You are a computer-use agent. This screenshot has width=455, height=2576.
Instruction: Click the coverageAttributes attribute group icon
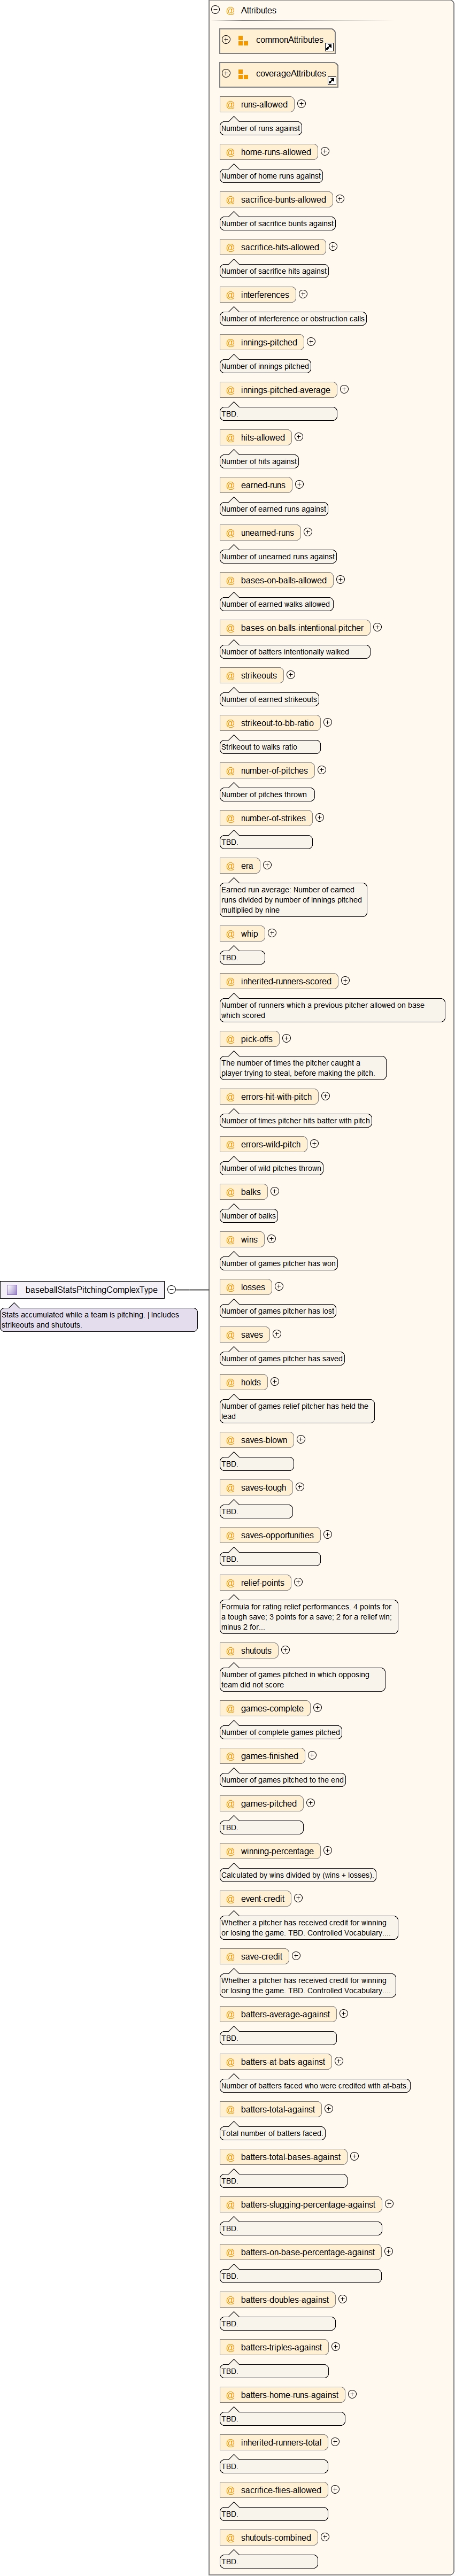(242, 74)
